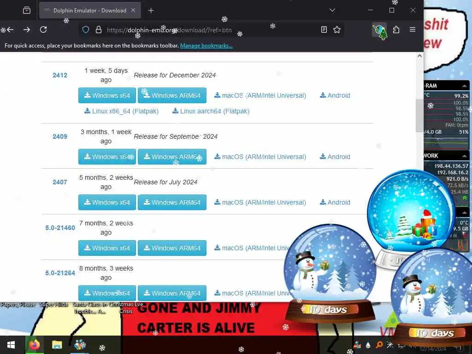The height and width of the screenshot is (354, 472).
Task: Click the water drop tray icon
Action: pyautogui.click(x=368, y=345)
